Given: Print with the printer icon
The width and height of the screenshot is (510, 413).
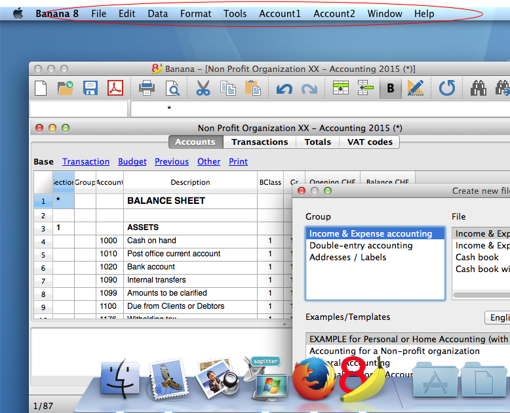Looking at the screenshot, I should [147, 88].
